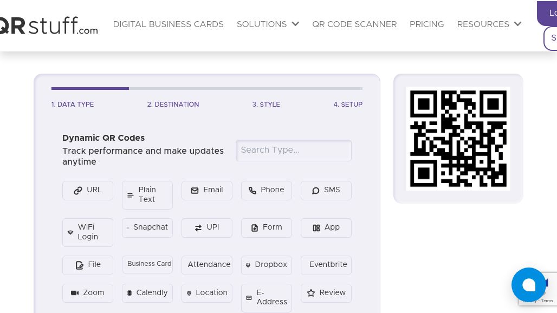Jump to the 3. Style step

click(266, 105)
